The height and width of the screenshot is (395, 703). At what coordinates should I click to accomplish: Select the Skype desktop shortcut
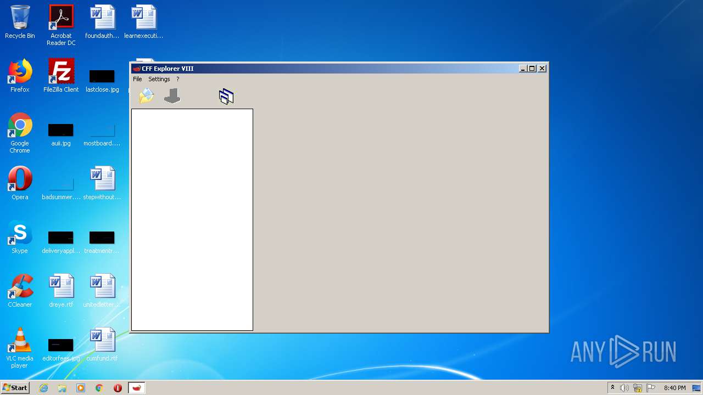[20, 237]
